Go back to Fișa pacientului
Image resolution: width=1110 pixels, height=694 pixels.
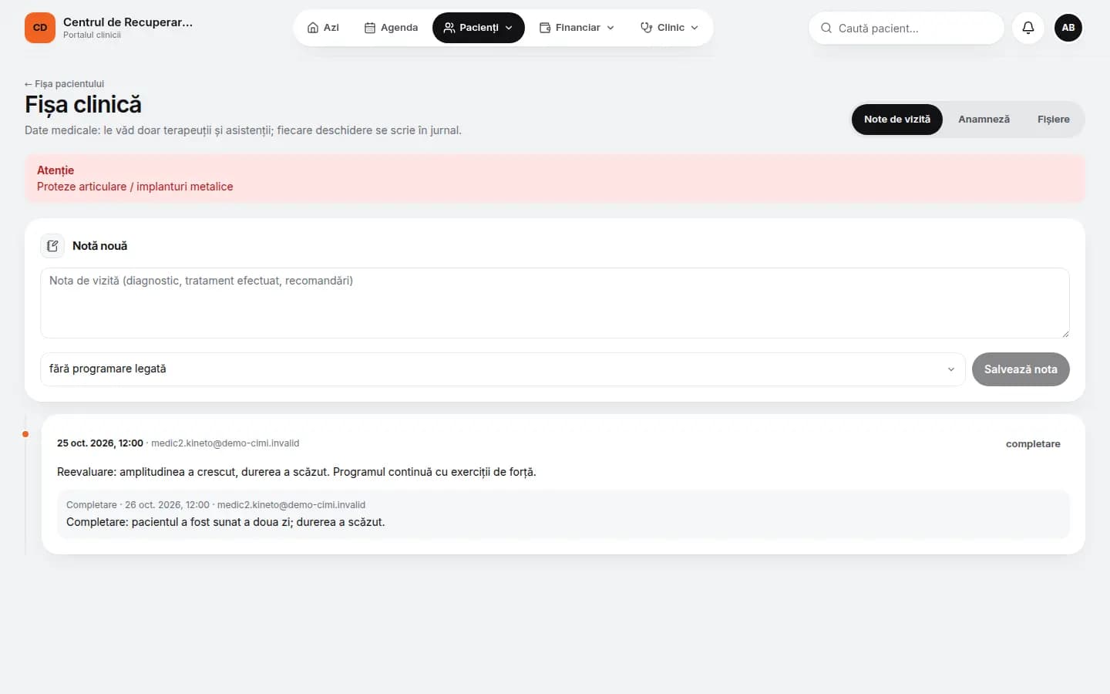point(64,84)
